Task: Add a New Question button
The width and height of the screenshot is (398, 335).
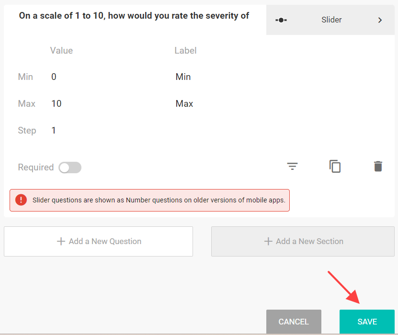Action: [99, 241]
